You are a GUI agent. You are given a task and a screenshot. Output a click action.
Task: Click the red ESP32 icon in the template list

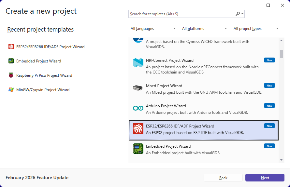coord(138,129)
